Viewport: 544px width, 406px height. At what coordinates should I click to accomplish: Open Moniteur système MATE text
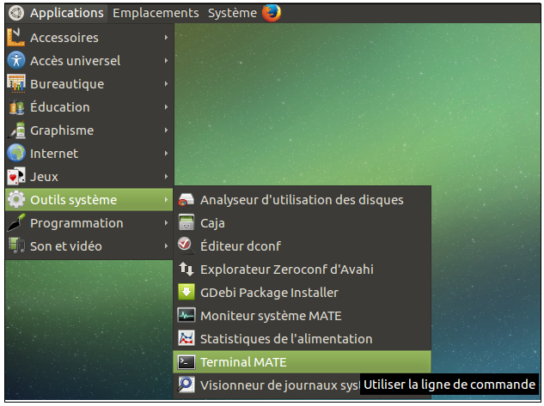tap(271, 316)
